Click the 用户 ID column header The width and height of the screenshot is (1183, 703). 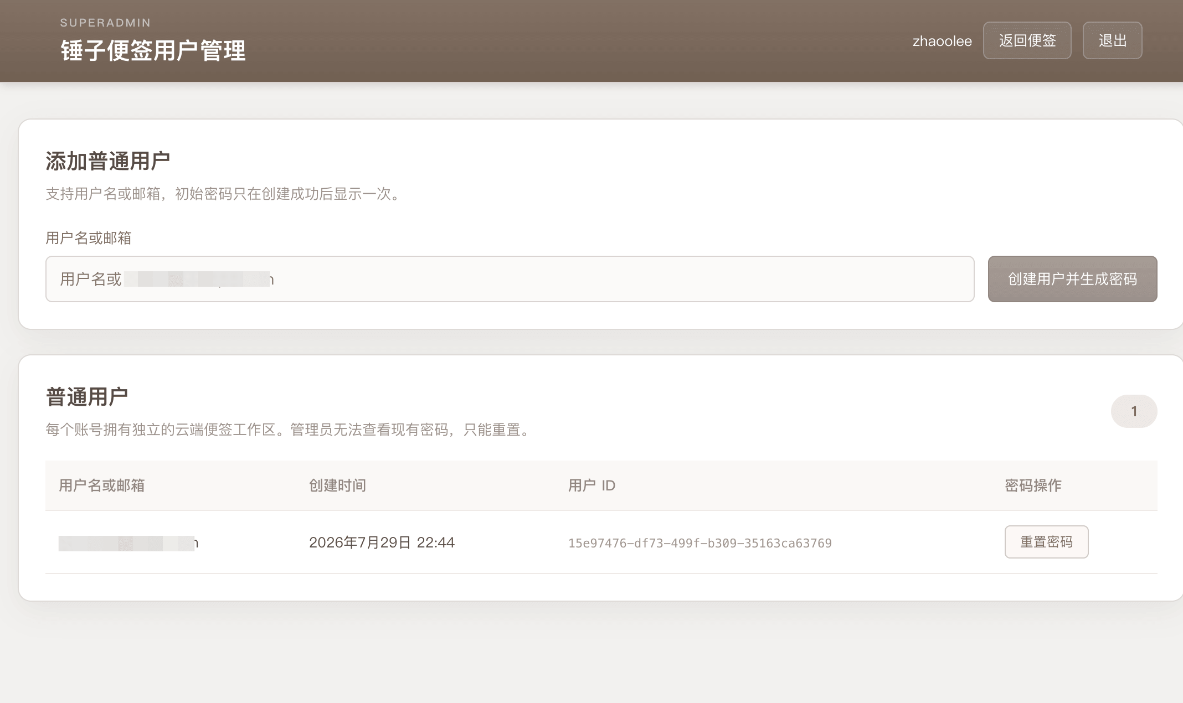point(591,485)
